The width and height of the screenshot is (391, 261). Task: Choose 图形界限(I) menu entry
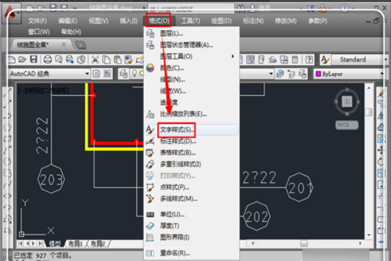point(192,238)
